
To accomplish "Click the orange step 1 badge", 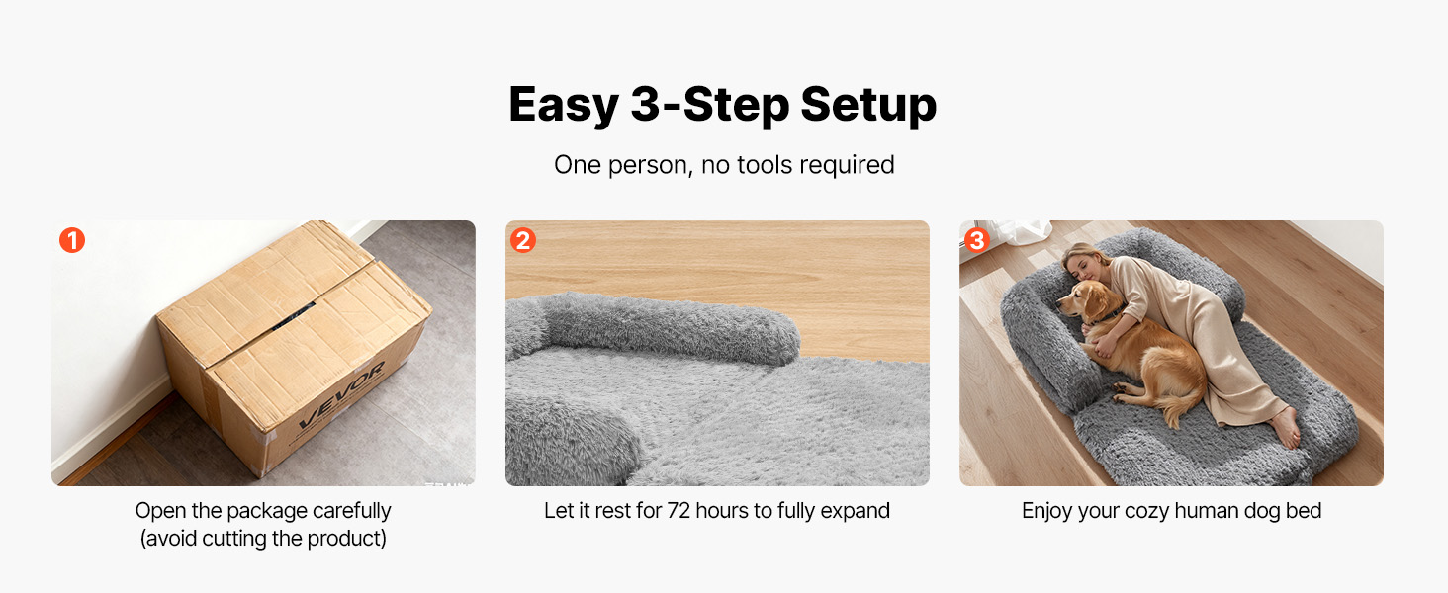I will (72, 240).
